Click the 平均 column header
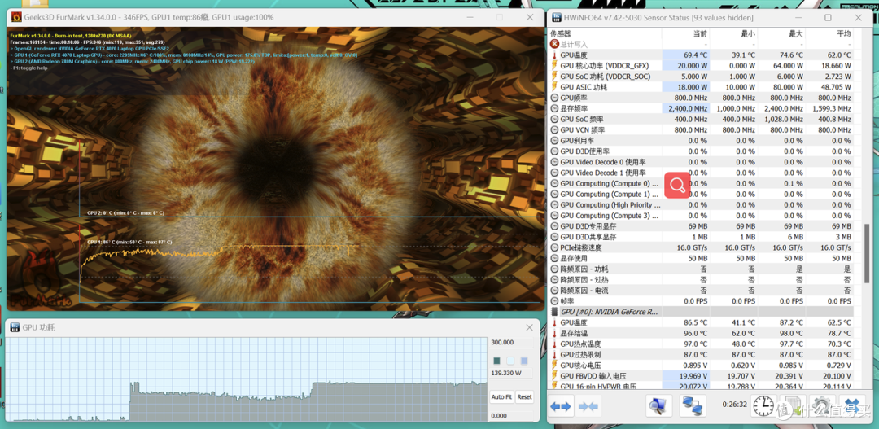Screen dimensions: 879x429 tap(843, 33)
